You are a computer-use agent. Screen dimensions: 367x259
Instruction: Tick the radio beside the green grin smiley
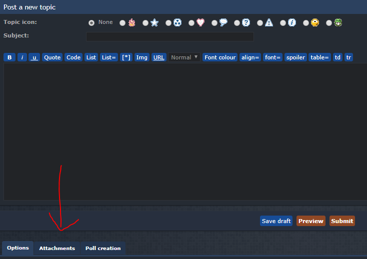pos(329,23)
